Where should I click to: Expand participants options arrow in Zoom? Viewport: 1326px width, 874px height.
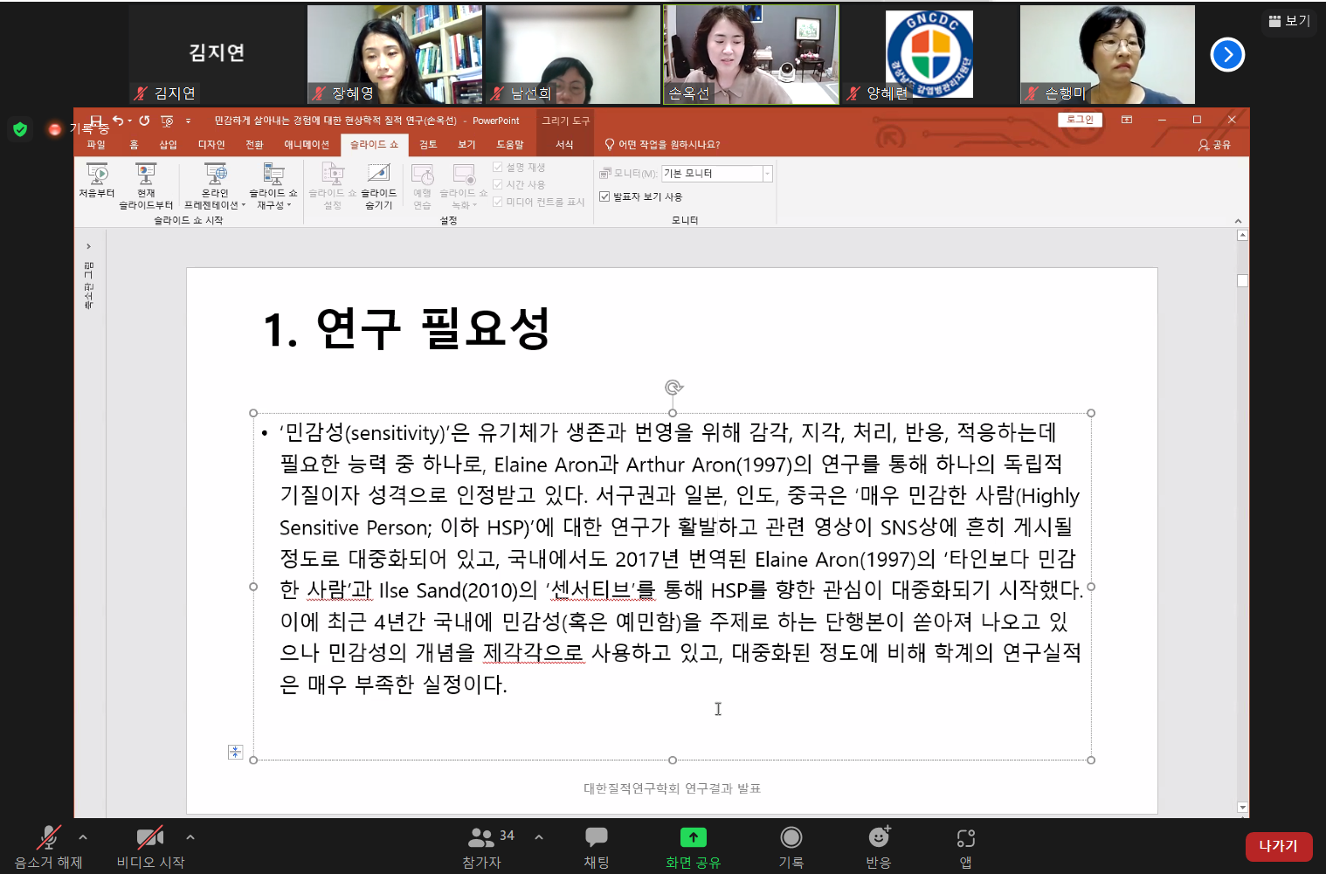(539, 836)
